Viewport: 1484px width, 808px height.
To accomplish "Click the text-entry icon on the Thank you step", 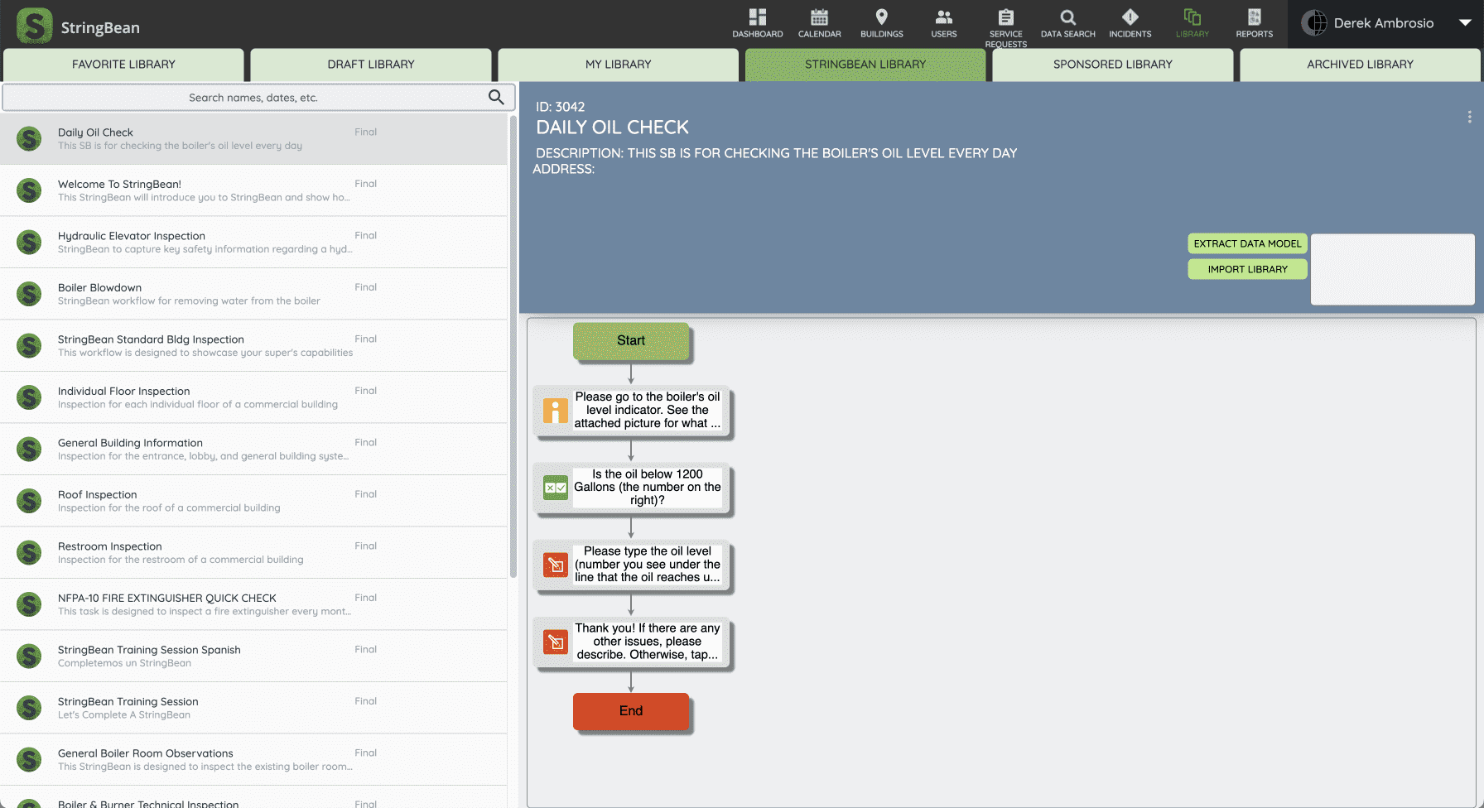I will tap(555, 642).
